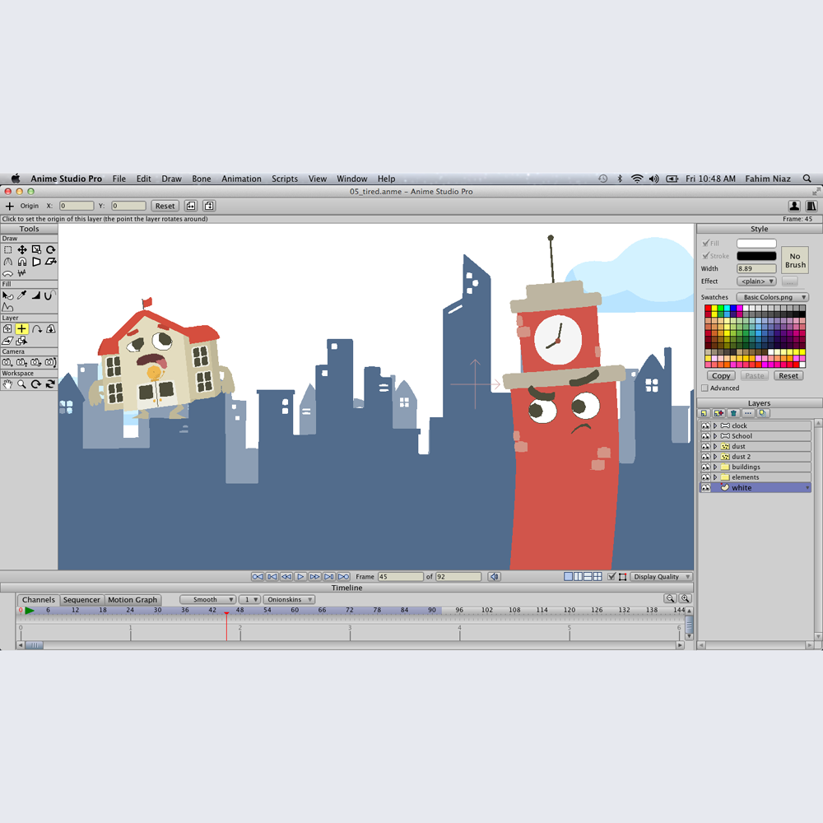The width and height of the screenshot is (823, 823).
Task: Open the Bone menu
Action: (x=201, y=179)
